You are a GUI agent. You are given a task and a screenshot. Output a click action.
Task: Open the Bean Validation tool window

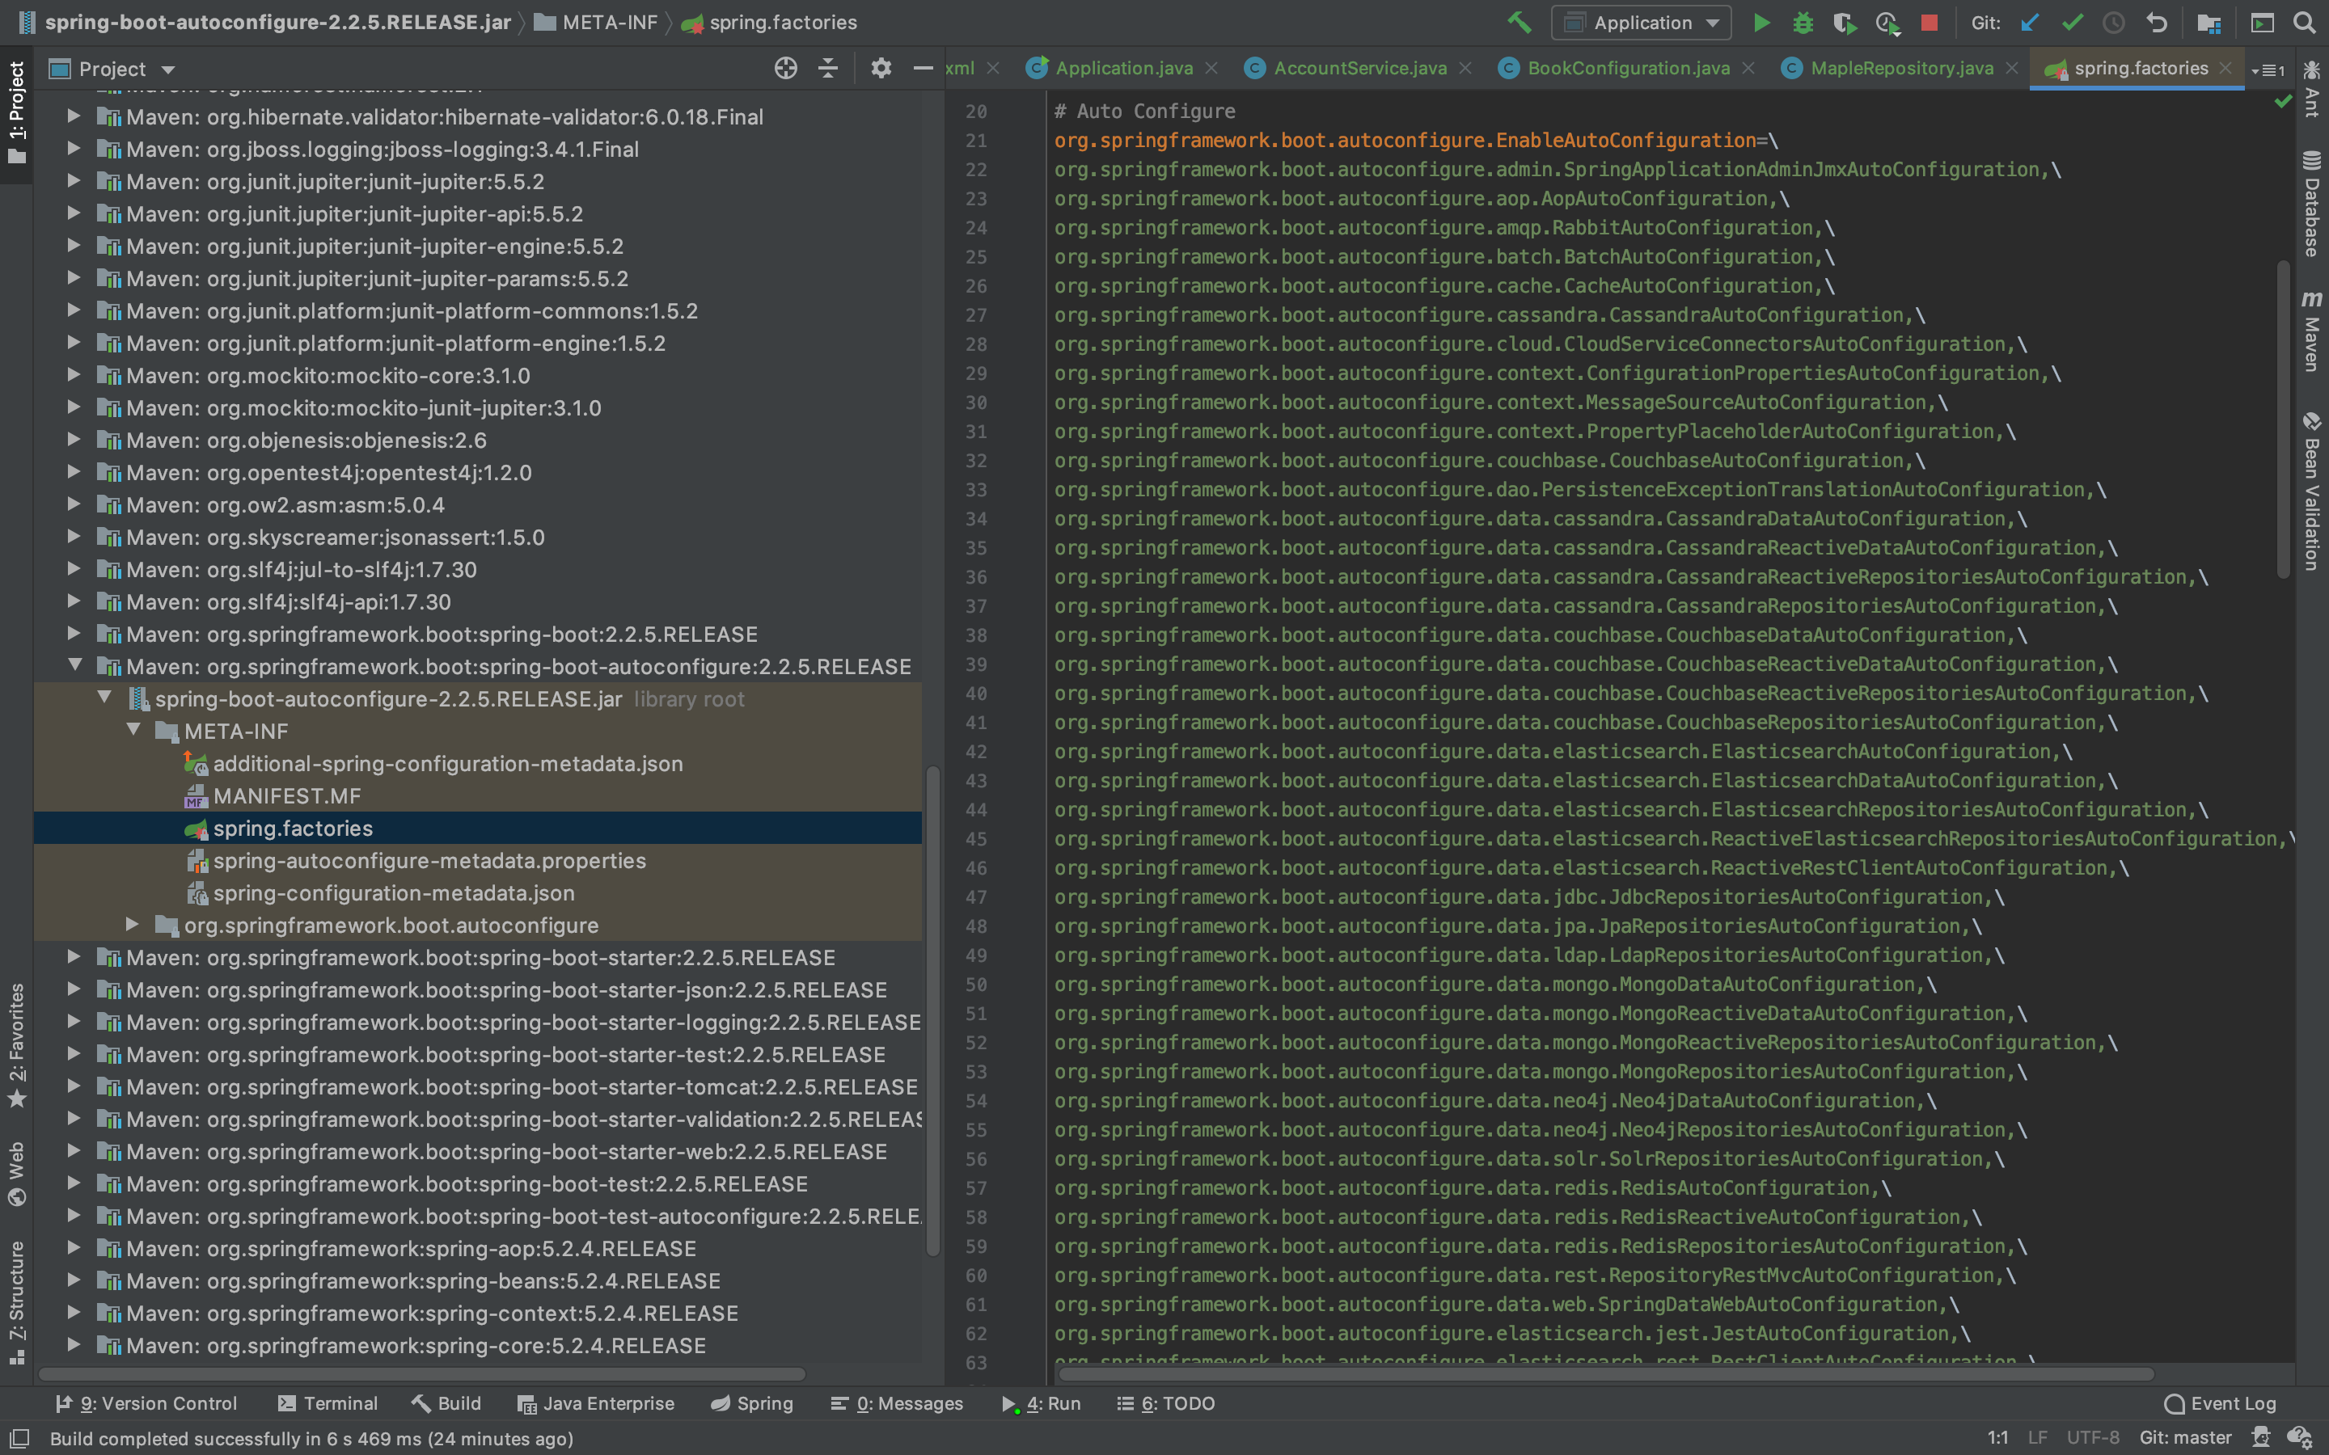tap(2312, 491)
